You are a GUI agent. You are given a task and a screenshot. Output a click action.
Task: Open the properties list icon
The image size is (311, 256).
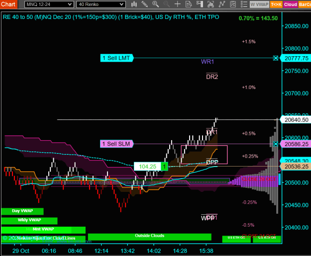tap(244, 4)
